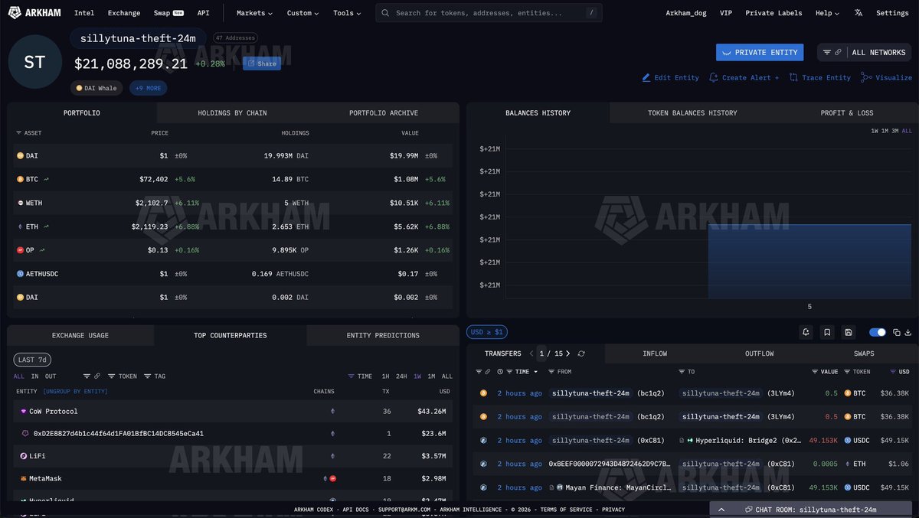
Task: Click the Edit Entity link
Action: tap(670, 77)
